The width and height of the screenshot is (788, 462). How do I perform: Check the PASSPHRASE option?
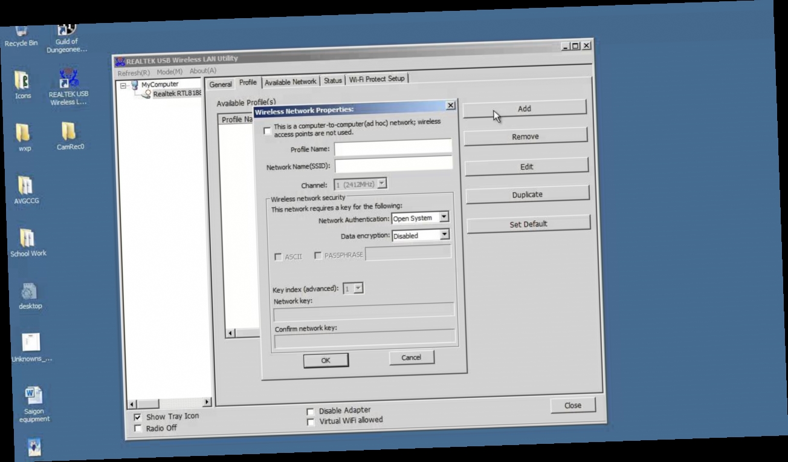[318, 255]
